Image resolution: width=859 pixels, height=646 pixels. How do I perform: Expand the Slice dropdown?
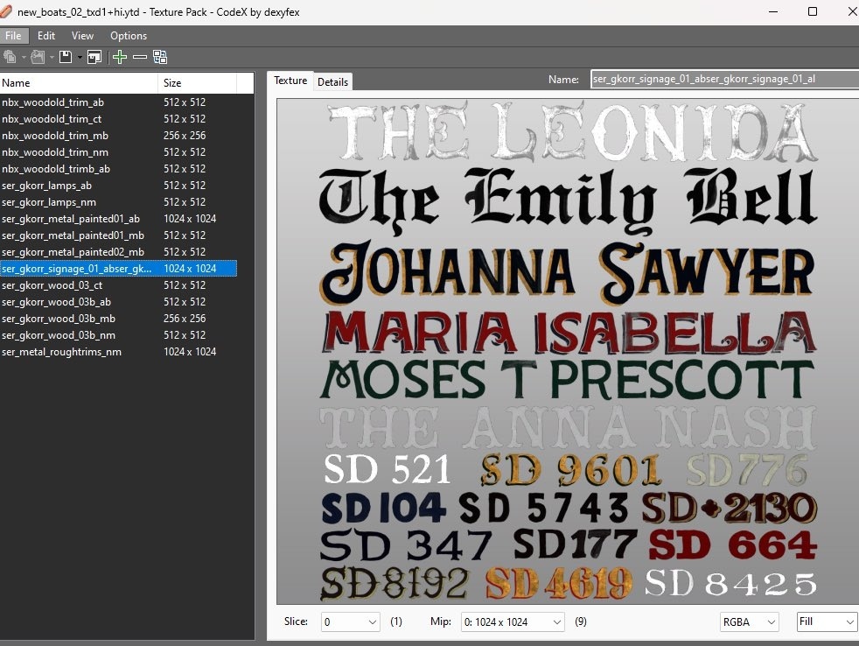coord(350,621)
